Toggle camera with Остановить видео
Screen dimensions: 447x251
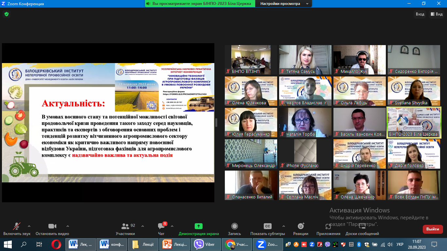click(52, 226)
